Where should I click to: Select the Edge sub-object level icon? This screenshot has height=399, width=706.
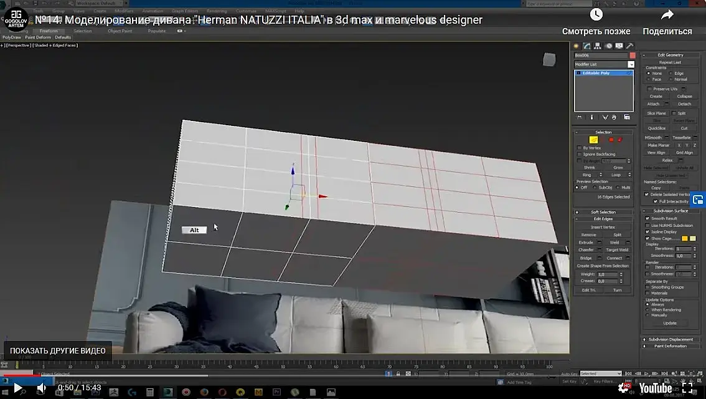tap(593, 140)
